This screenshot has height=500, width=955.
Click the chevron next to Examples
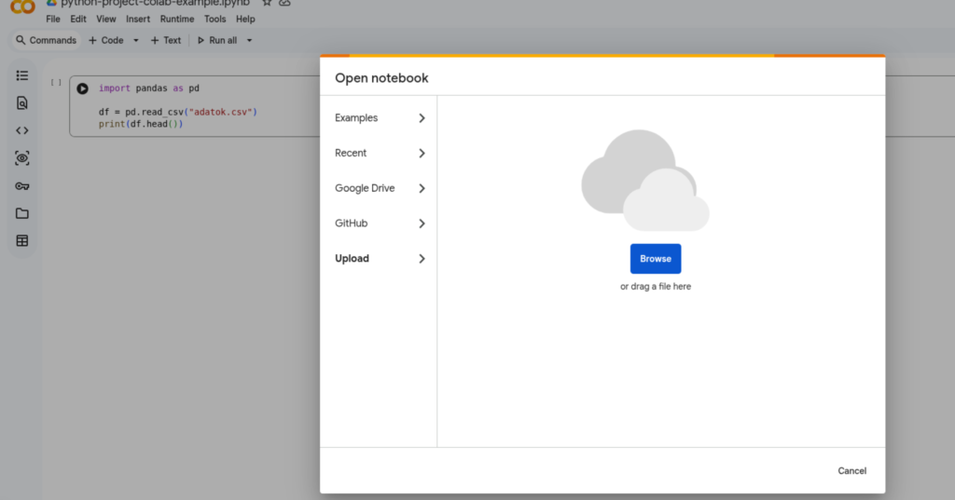pos(422,118)
